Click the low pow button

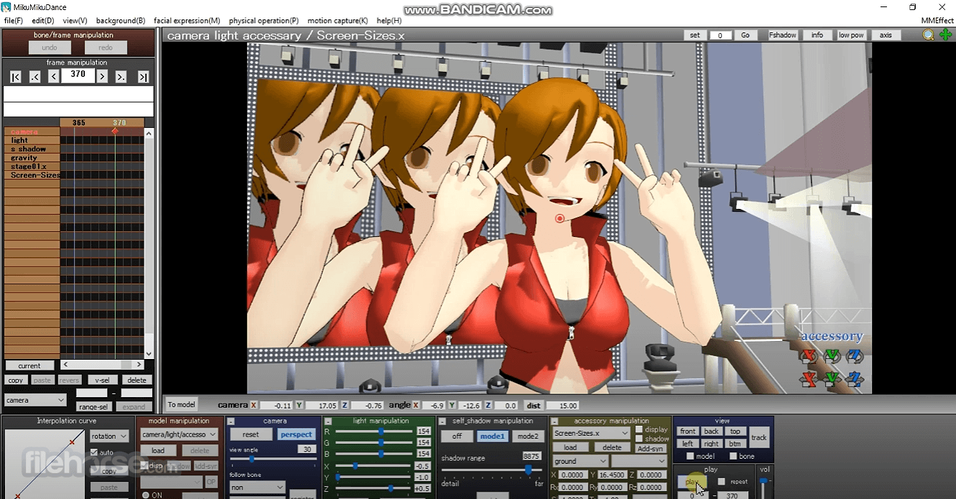tap(851, 35)
